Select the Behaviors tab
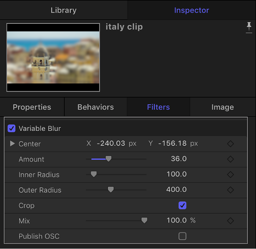 96,107
